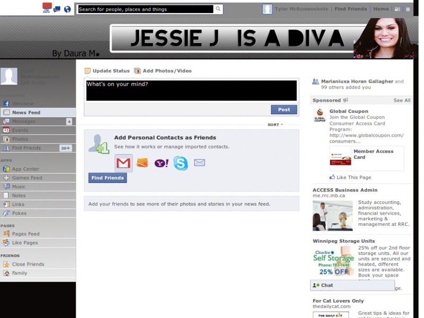
Task: Open notifications globe icon
Action: (67, 10)
